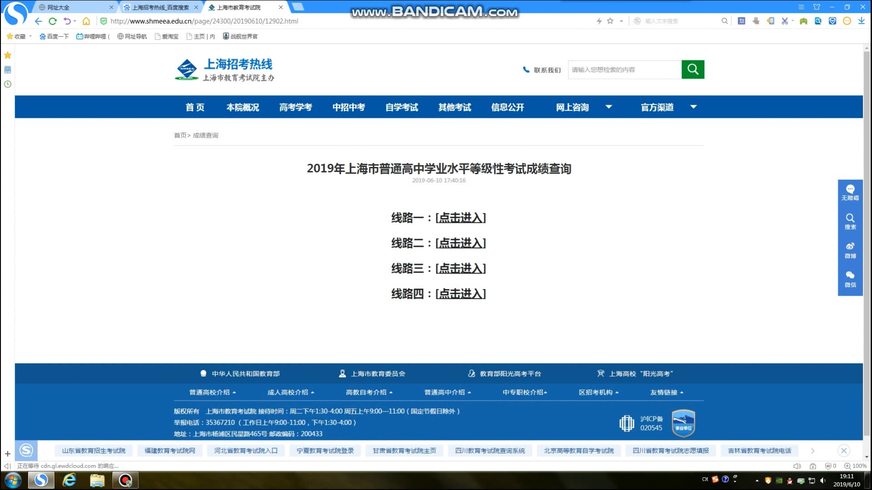Launch Internet Explorer from the taskbar

[x=69, y=480]
